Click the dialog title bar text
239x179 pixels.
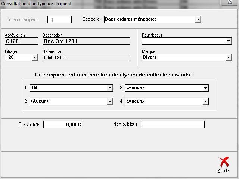pos(37,3)
